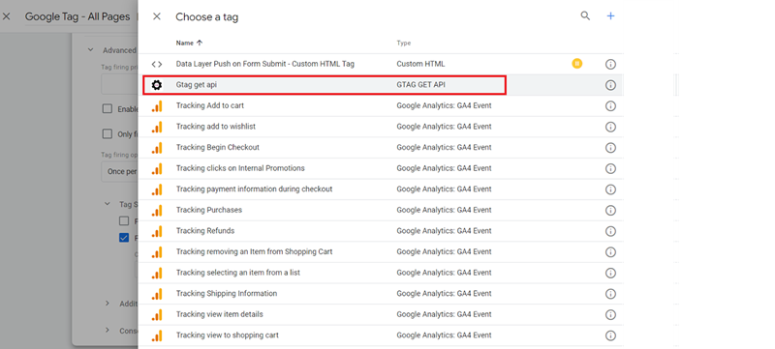The image size is (775, 349).
Task: Click the paused status icon for Data Layer Push tag
Action: pyautogui.click(x=576, y=64)
